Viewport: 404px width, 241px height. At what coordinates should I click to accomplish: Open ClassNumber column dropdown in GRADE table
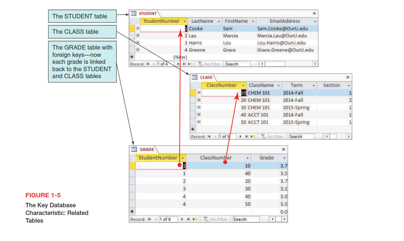(x=247, y=158)
